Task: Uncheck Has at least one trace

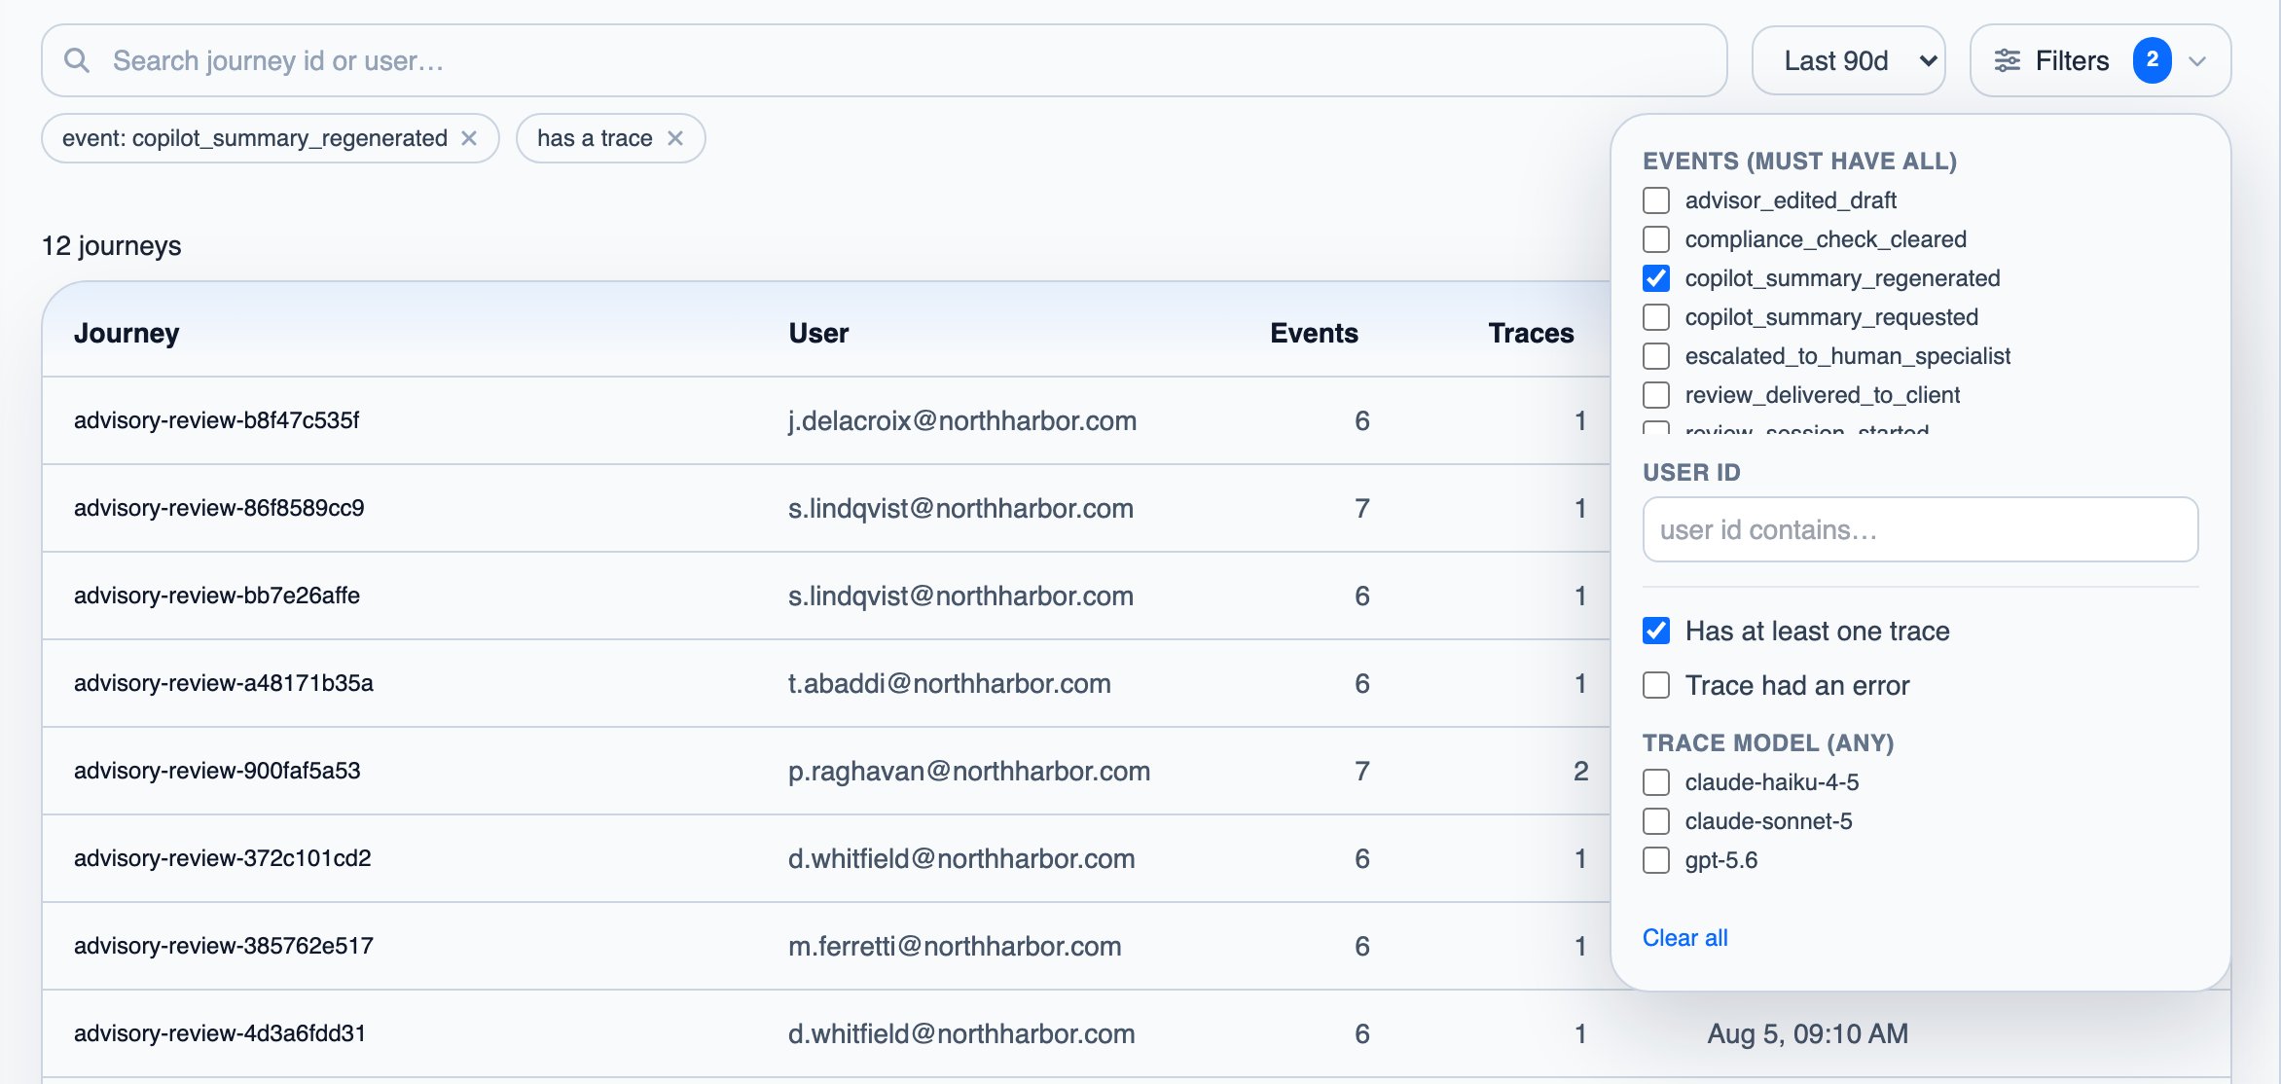Action: point(1656,631)
